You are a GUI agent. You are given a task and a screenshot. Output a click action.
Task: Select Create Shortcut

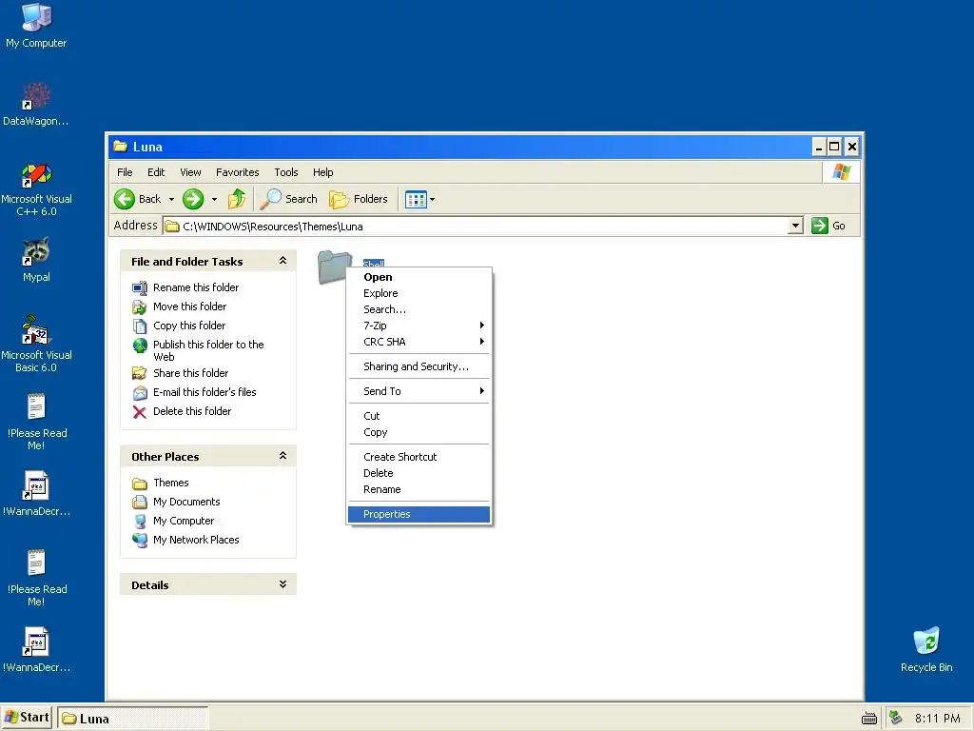coord(419,457)
